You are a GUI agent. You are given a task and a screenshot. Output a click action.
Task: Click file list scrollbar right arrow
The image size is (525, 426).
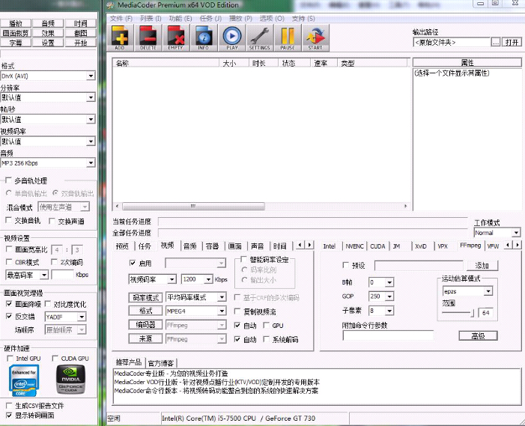[x=405, y=206]
